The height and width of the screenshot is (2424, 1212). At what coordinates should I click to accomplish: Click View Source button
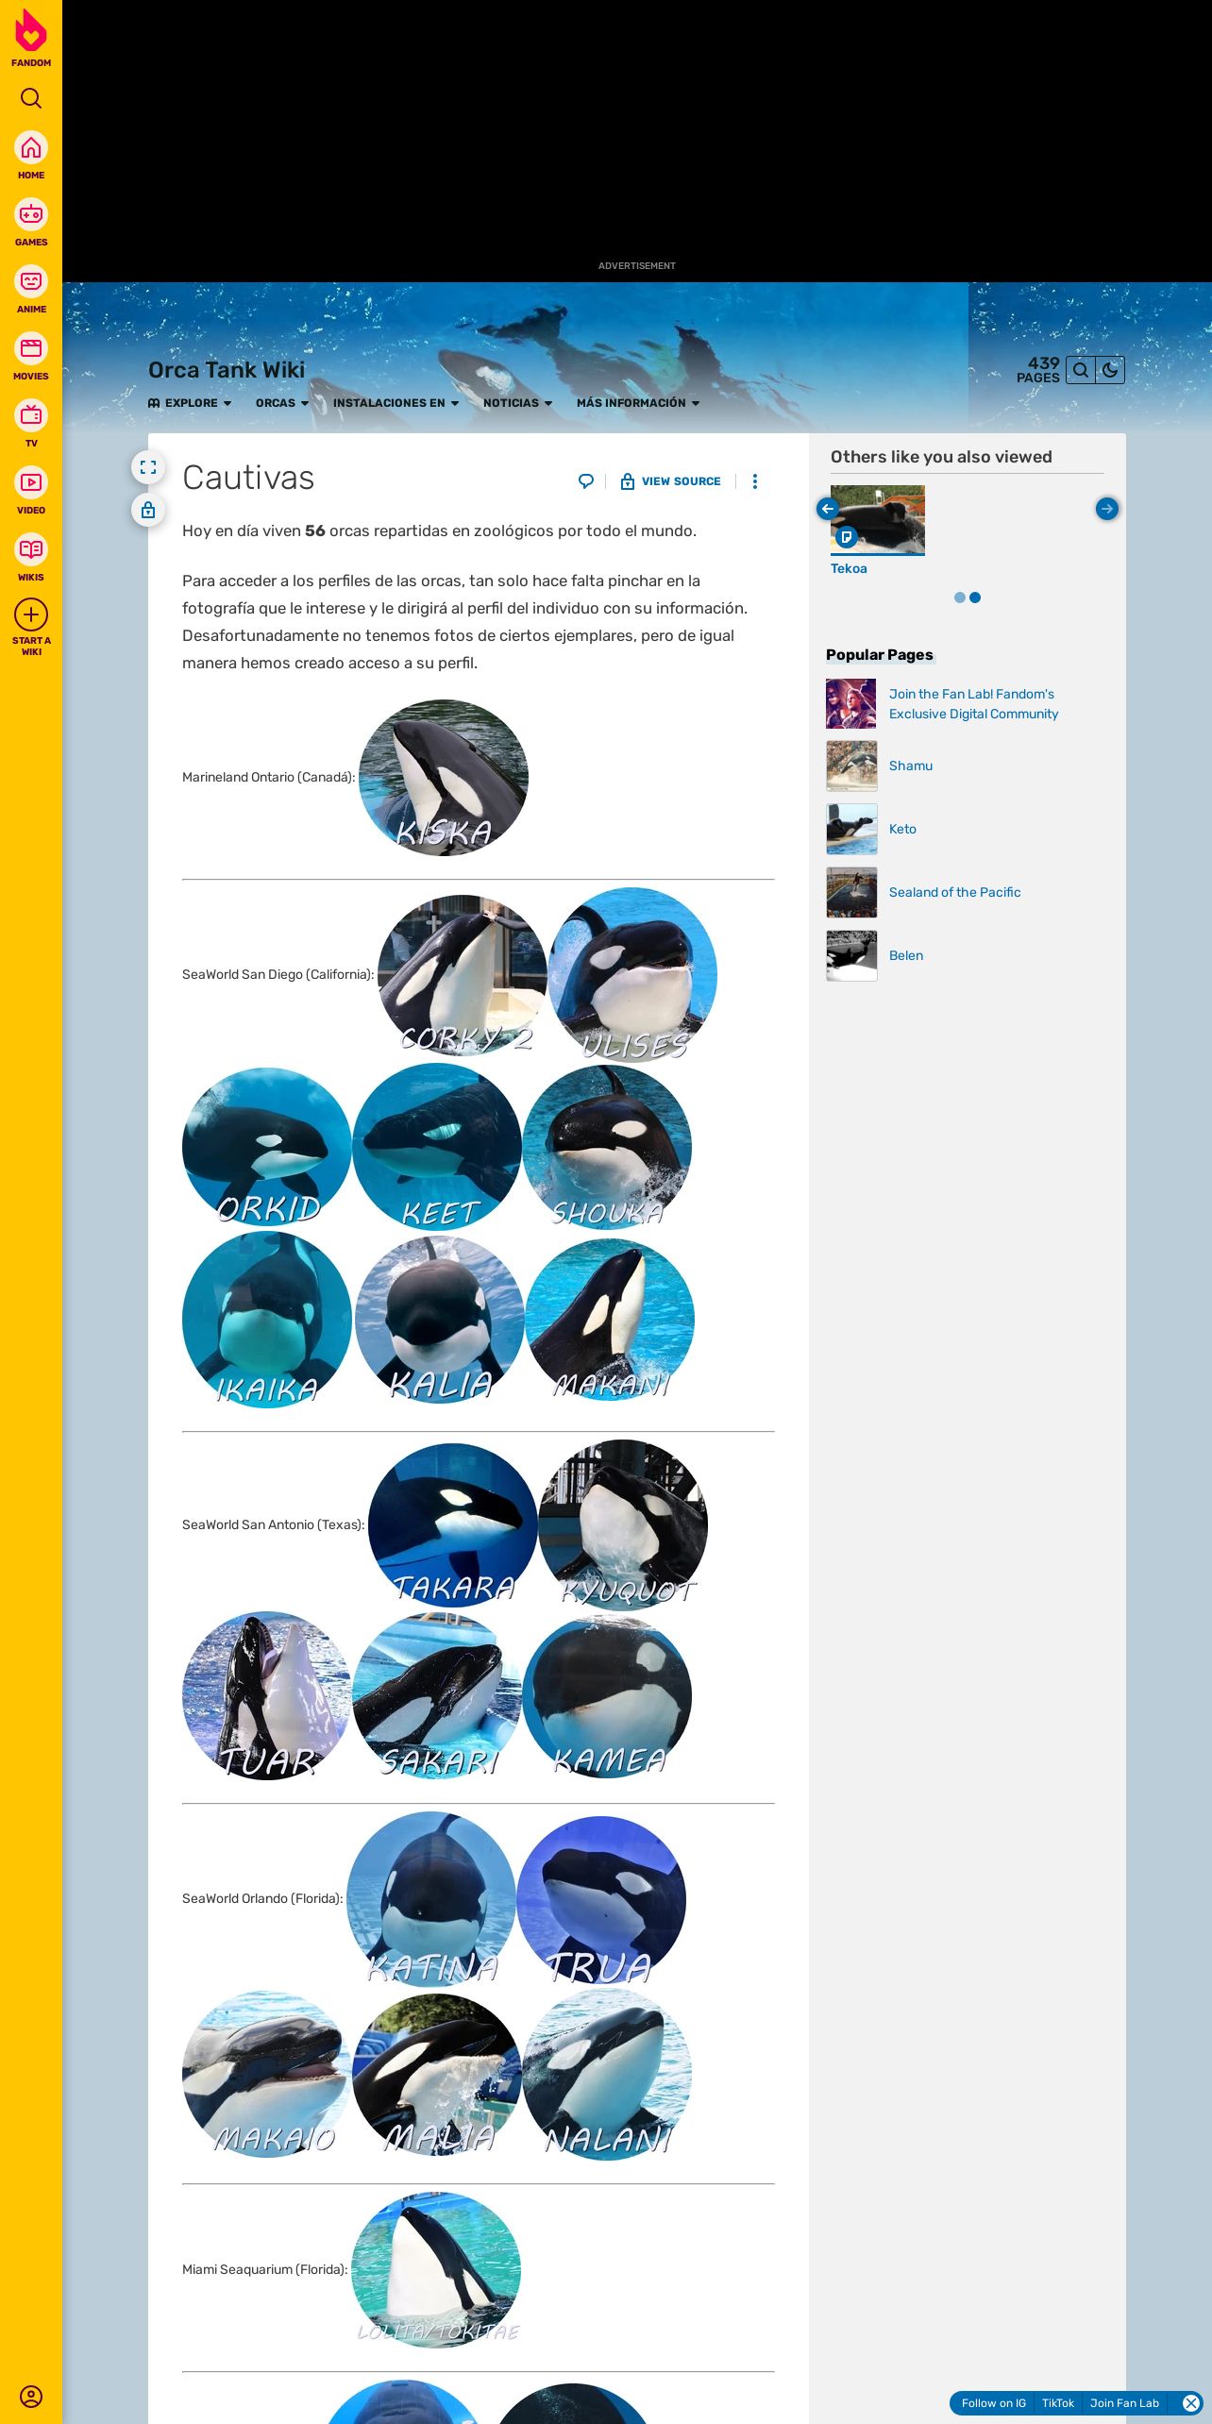click(x=670, y=481)
